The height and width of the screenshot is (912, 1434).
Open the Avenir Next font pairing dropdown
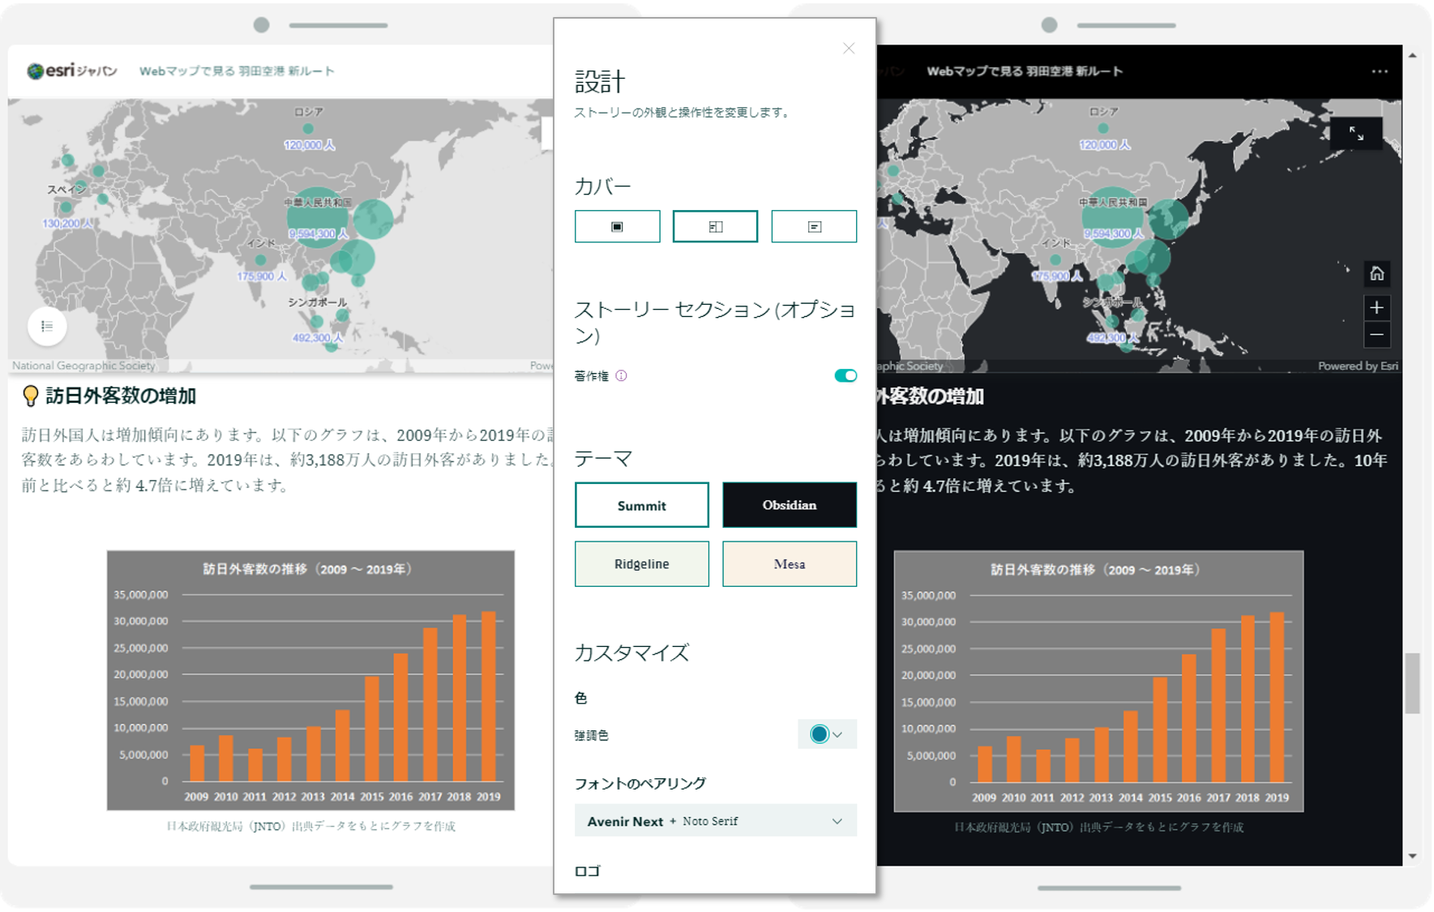point(714,820)
